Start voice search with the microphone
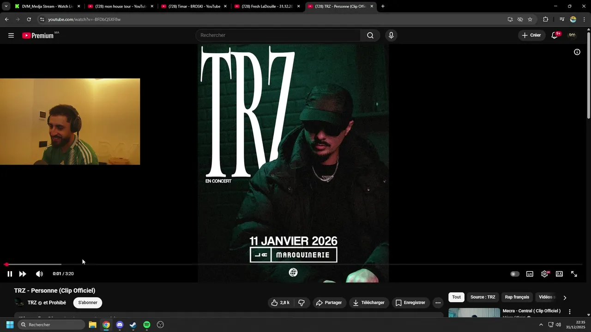The width and height of the screenshot is (591, 332). (391, 36)
